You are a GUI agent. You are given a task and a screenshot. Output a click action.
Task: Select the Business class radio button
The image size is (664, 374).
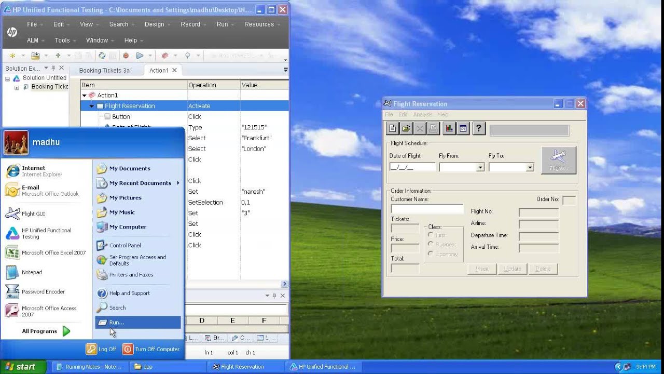tap(431, 244)
